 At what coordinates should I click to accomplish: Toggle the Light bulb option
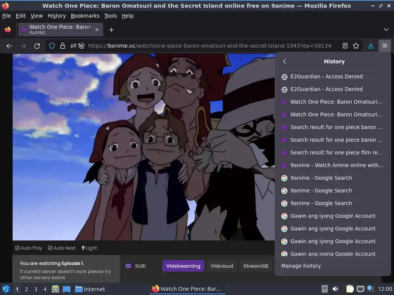(89, 248)
